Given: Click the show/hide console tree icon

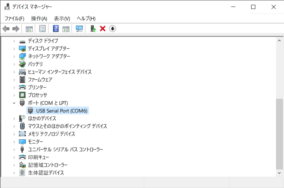Looking at the screenshot, I should pyautogui.click(x=29, y=29).
